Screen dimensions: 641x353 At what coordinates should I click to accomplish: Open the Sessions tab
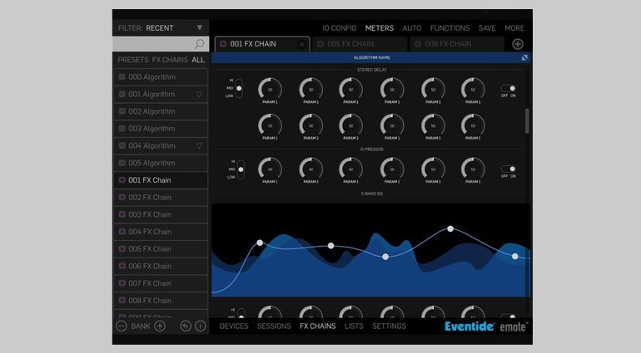tap(274, 326)
